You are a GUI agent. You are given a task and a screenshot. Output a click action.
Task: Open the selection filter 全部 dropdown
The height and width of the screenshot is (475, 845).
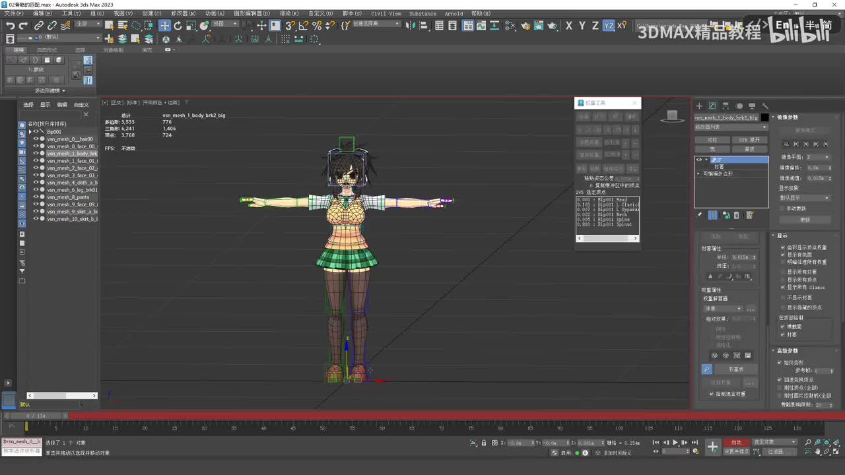[89, 24]
